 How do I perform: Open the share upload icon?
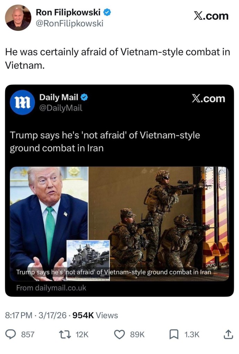point(228,334)
